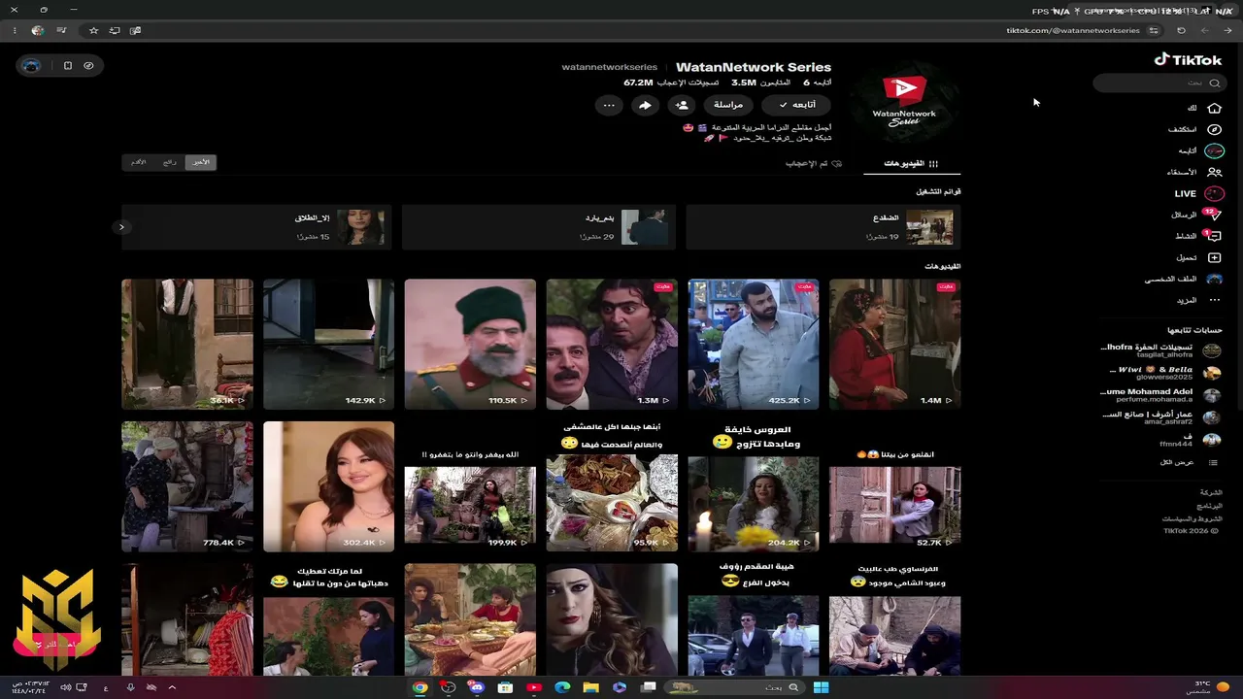Play the video with 36.1K views
This screenshot has height=699, width=1243.
click(186, 345)
